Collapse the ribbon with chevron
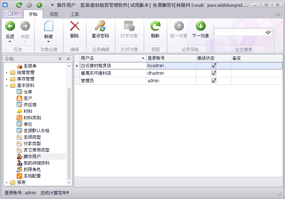The width and height of the screenshot is (285, 199). point(278,14)
